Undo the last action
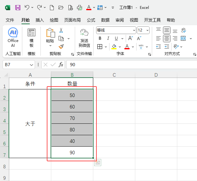Screen dimensions: 197x181 [27, 8]
